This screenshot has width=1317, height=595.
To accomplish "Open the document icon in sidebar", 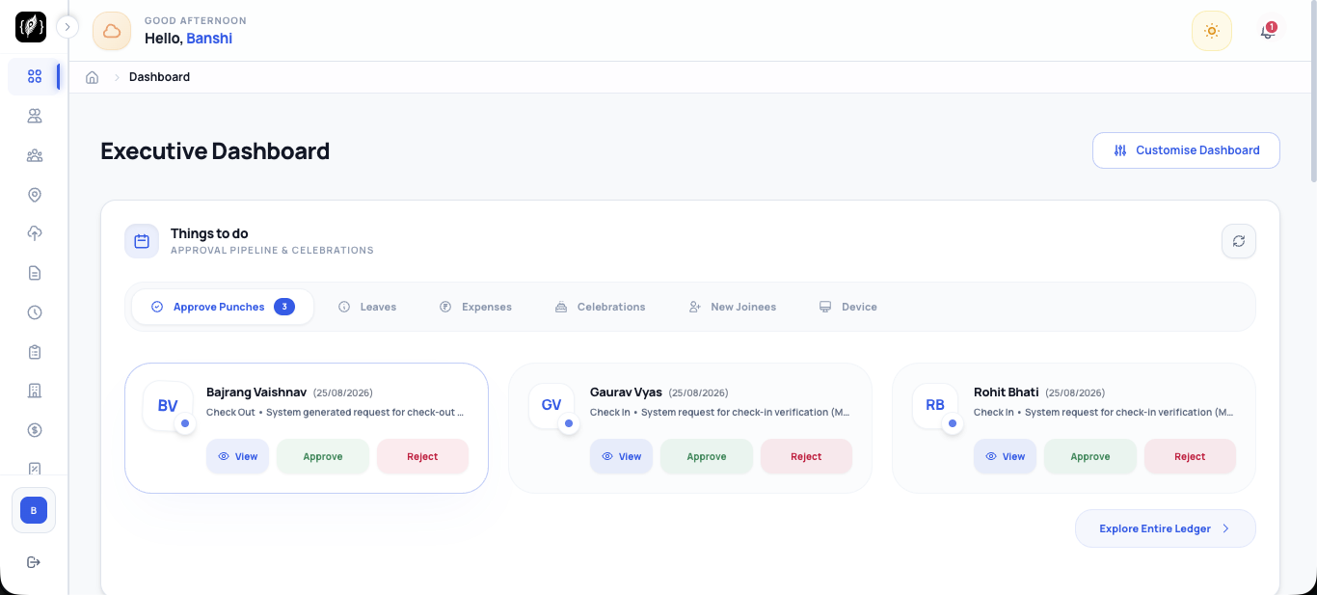I will (x=35, y=273).
